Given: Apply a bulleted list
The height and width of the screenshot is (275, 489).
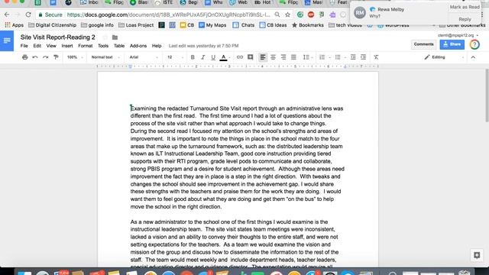Looking at the screenshot, I should pos(338,57).
